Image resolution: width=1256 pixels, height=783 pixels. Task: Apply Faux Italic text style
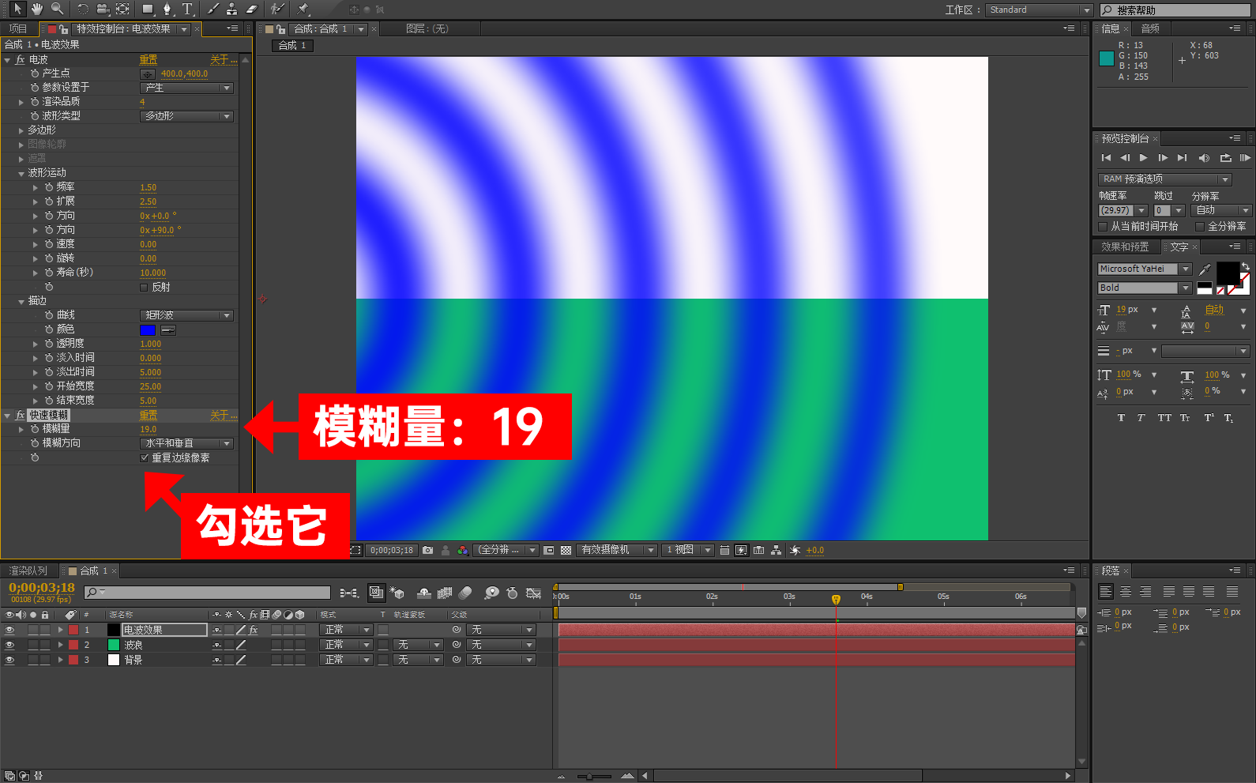point(1141,418)
